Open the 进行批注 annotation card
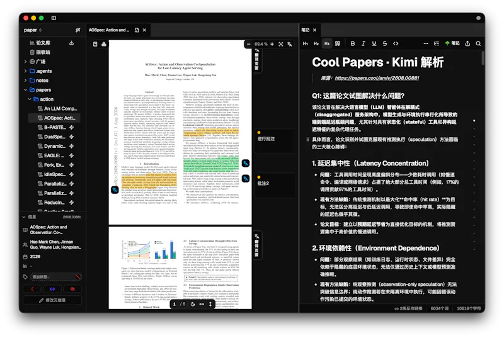 (274, 139)
